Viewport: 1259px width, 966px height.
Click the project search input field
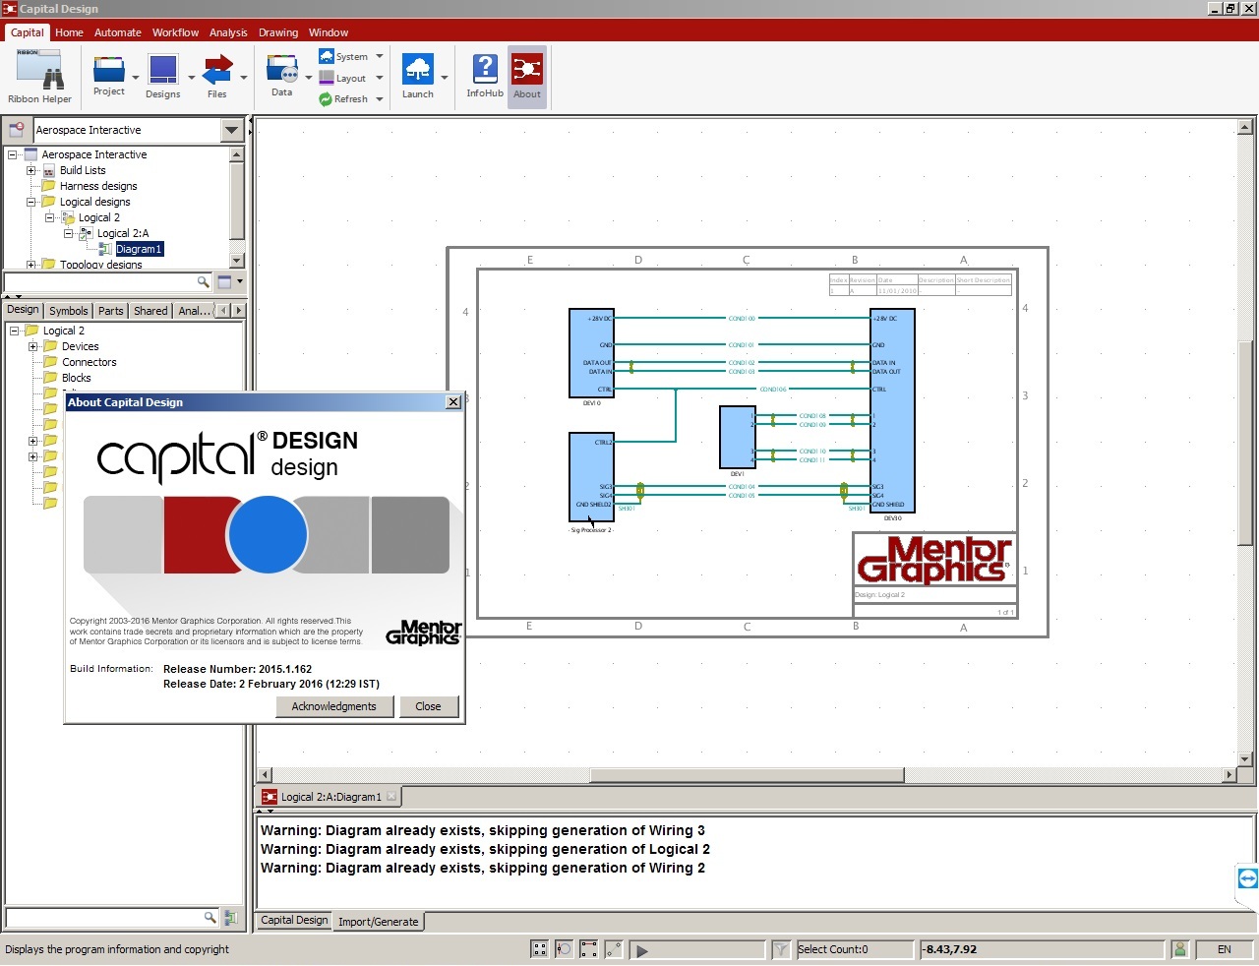(100, 282)
